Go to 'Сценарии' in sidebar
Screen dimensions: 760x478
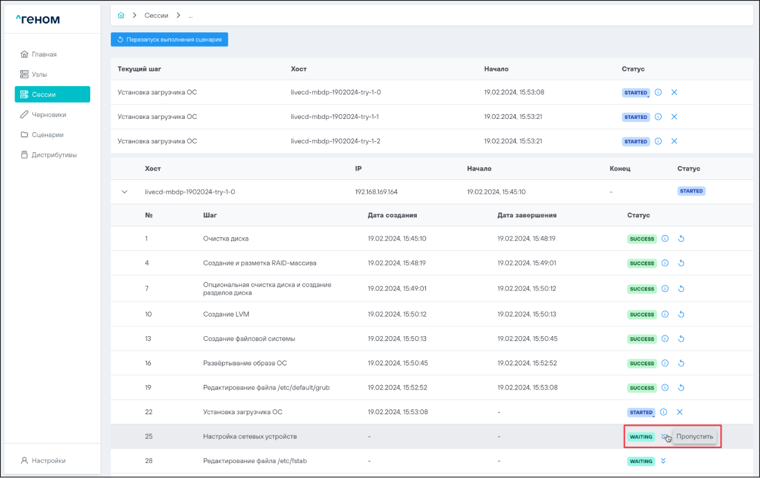pyautogui.click(x=47, y=134)
